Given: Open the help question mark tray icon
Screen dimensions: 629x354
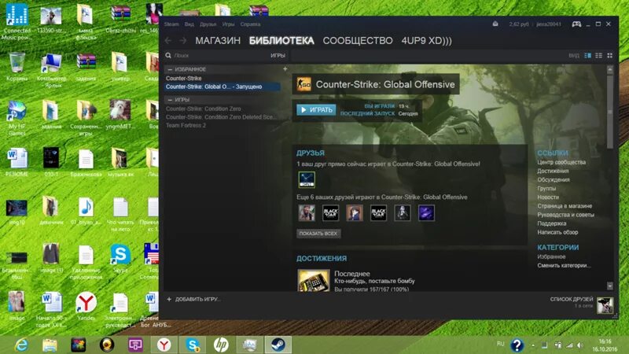Looking at the screenshot, I should [x=517, y=345].
